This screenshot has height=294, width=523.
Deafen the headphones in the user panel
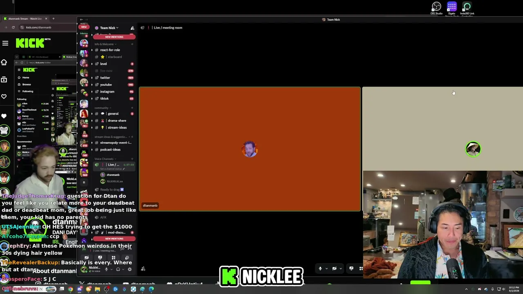click(118, 269)
